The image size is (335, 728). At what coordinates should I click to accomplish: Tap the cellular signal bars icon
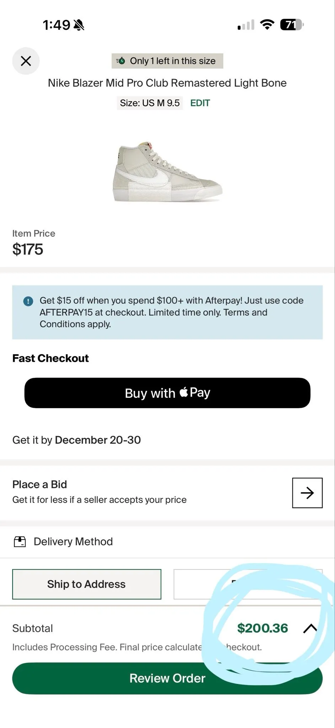[246, 25]
